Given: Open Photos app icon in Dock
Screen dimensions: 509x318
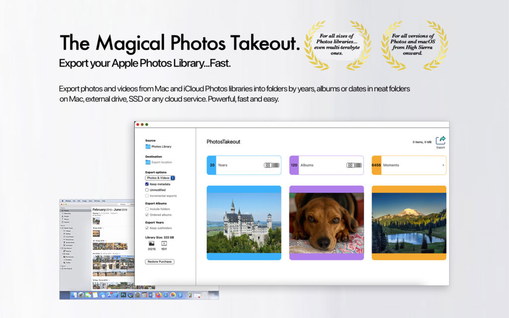Looking at the screenshot, I should [x=172, y=295].
